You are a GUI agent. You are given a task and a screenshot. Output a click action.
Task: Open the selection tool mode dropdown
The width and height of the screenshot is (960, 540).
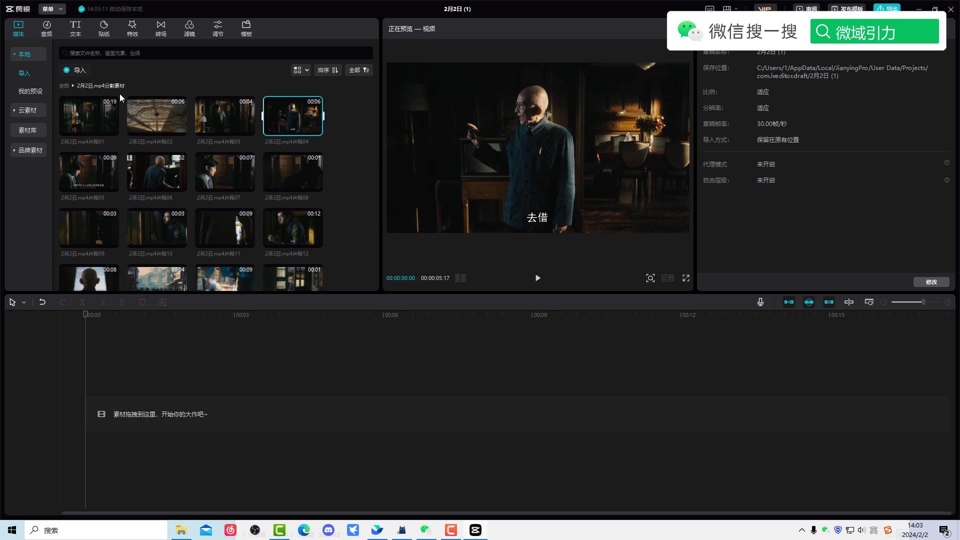coord(23,302)
